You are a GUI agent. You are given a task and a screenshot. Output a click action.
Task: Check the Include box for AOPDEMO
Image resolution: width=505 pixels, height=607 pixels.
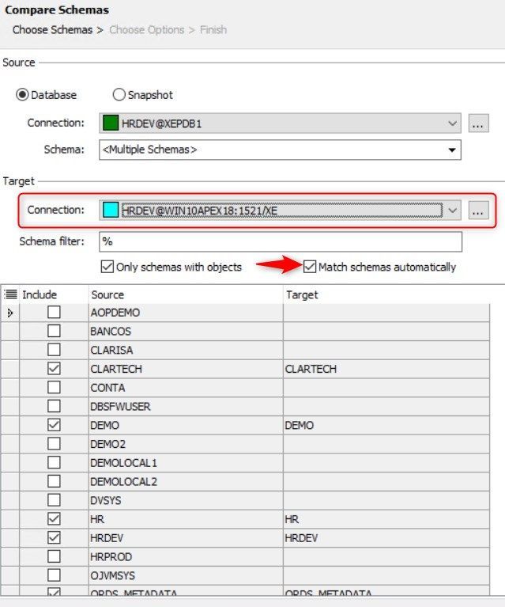pos(54,312)
